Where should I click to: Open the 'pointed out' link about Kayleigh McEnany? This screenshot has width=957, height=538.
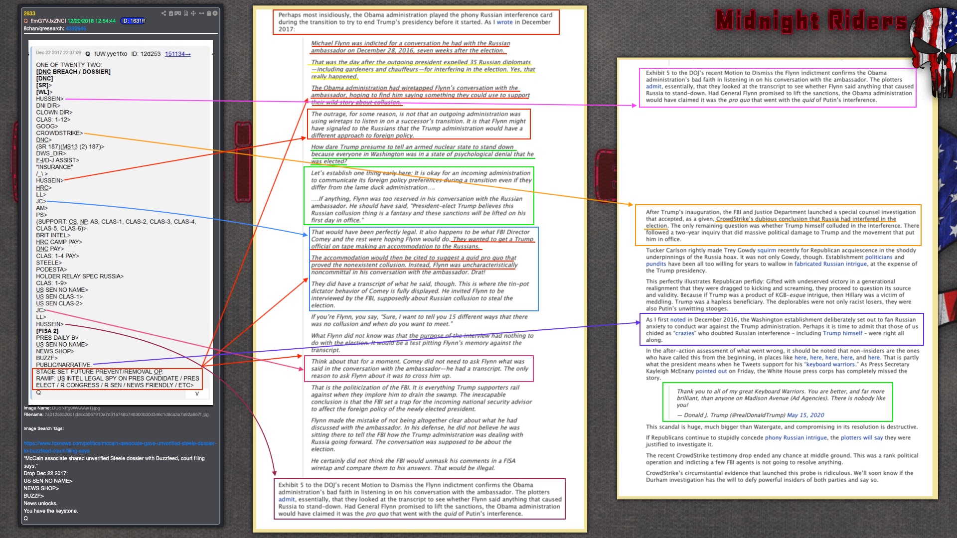click(711, 371)
